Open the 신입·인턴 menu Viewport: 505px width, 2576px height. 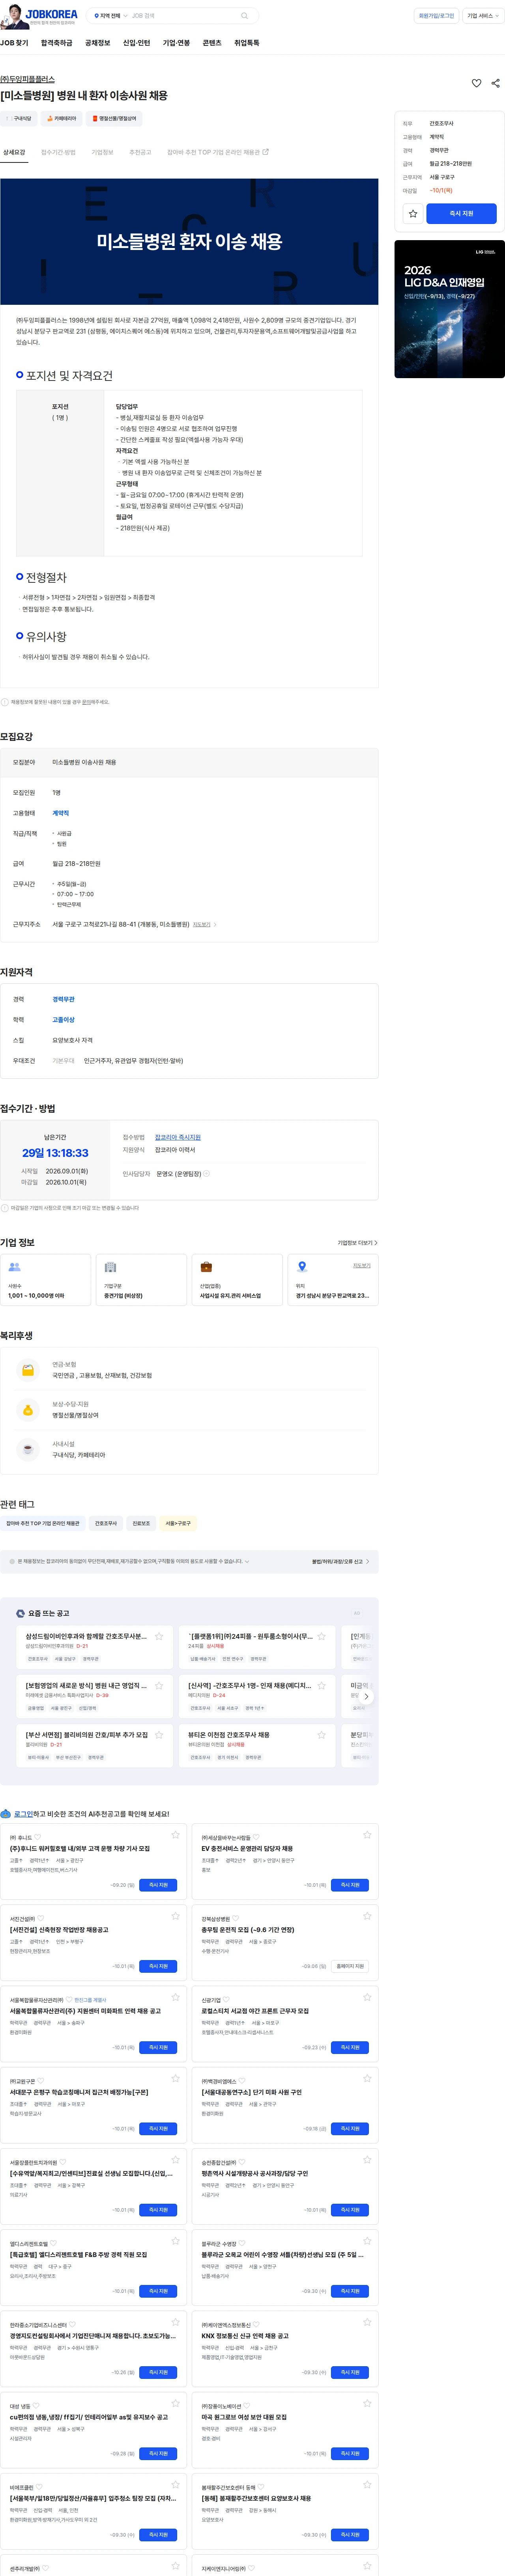pos(136,43)
